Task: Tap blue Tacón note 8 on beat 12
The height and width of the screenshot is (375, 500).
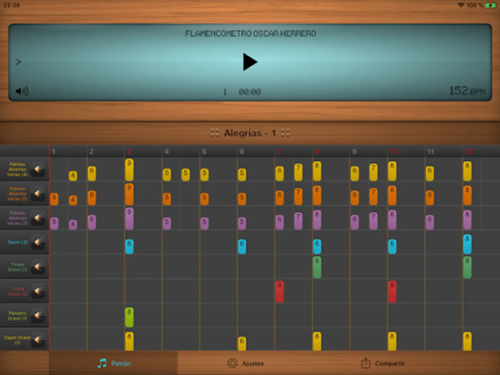Action: 467,244
